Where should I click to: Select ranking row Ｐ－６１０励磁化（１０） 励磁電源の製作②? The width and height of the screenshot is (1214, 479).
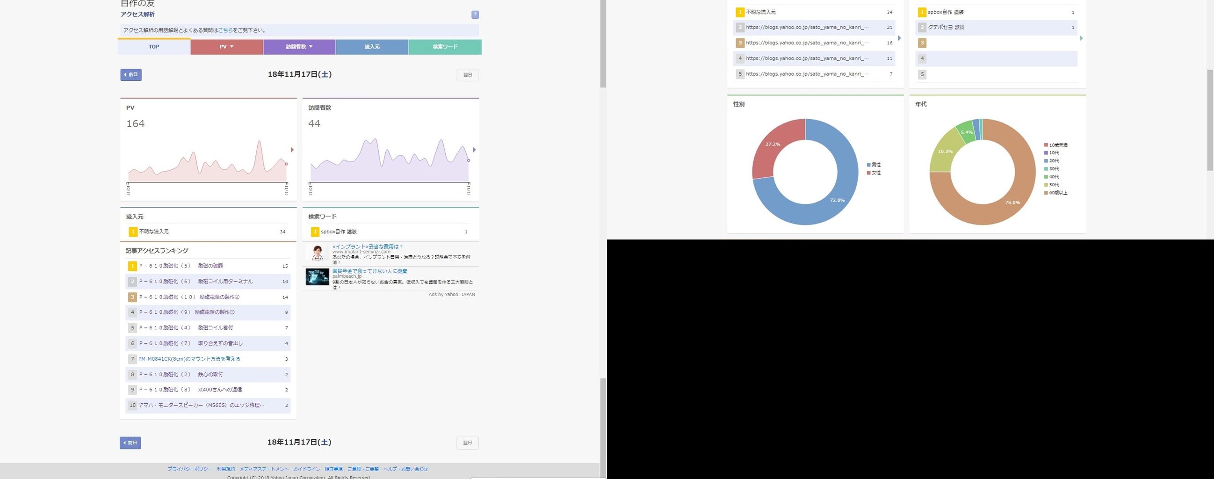tap(208, 297)
